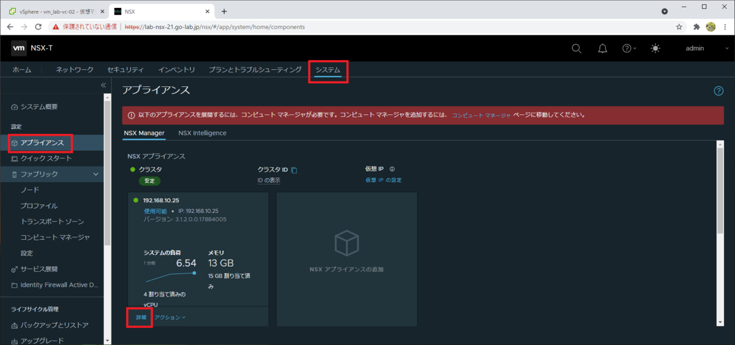
Task: Select アプライアンス in the sidebar
Action: [x=42, y=143]
